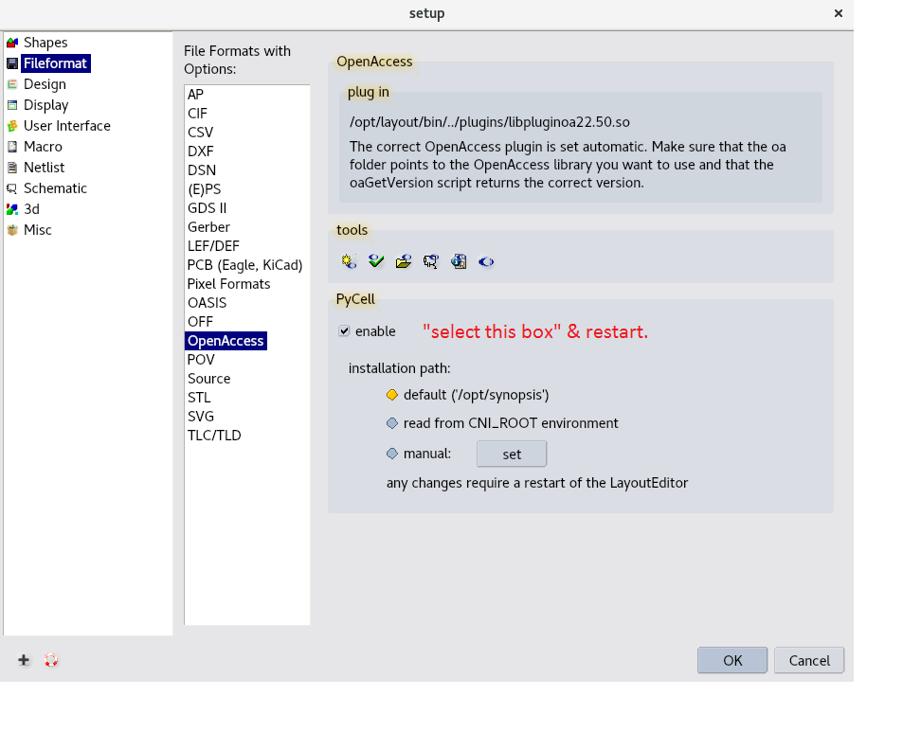This screenshot has width=921, height=731.
Task: Cancel the setup dialog
Action: coord(809,661)
